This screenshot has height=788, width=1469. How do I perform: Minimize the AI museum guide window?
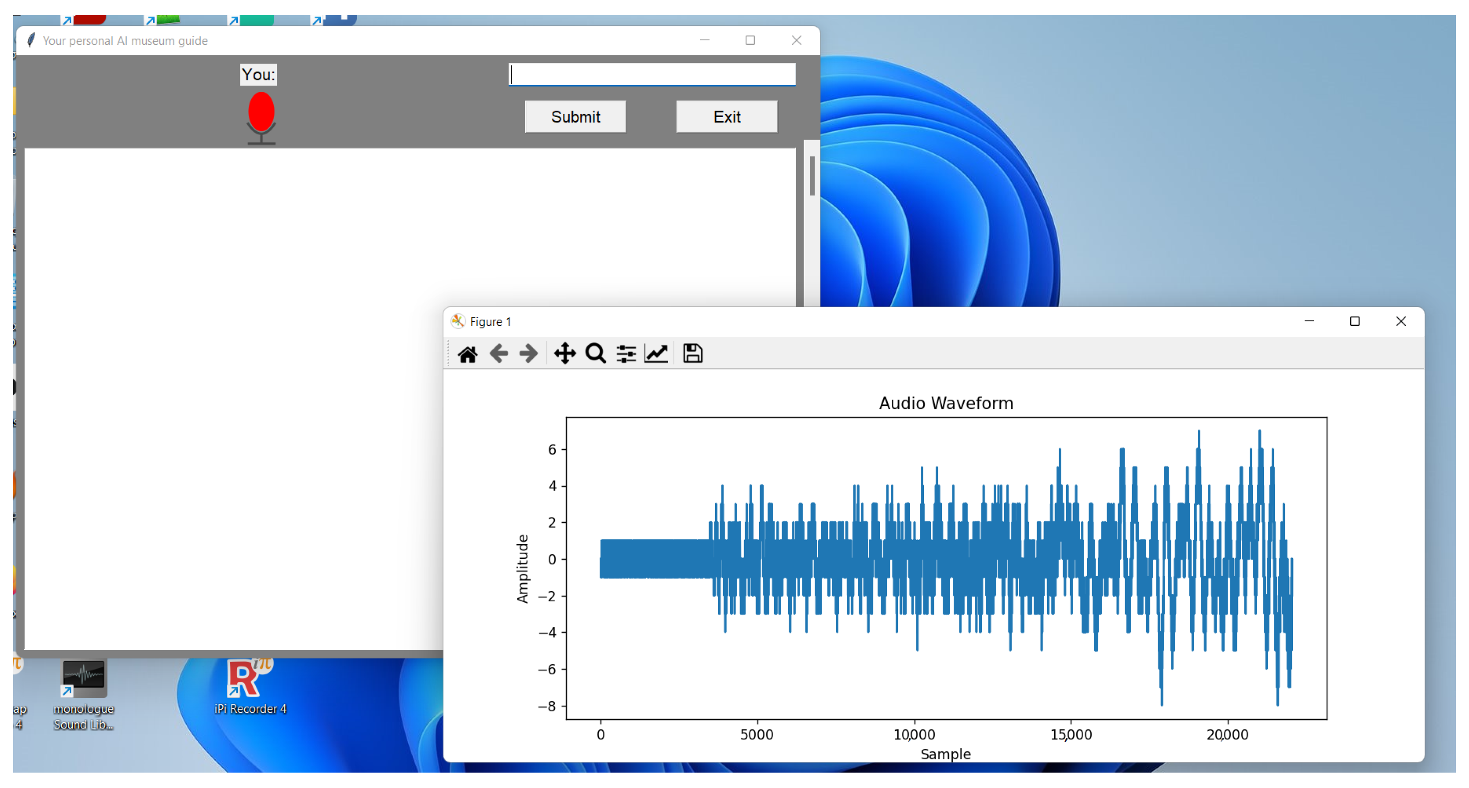coord(705,41)
